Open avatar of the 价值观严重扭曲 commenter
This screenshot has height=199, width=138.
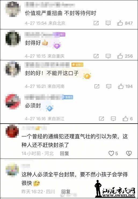[x=13, y=9]
